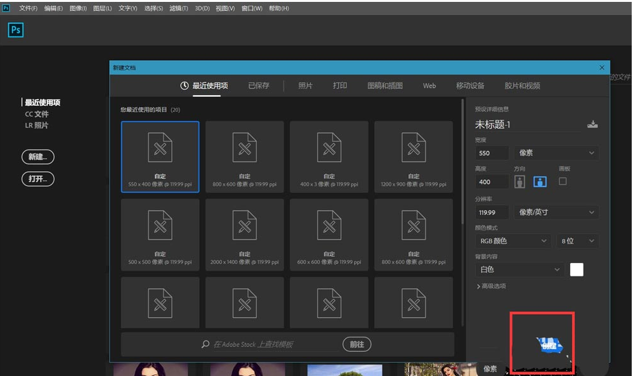The image size is (633, 376).
Task: Open the width unit 像素 dropdown
Action: (556, 153)
